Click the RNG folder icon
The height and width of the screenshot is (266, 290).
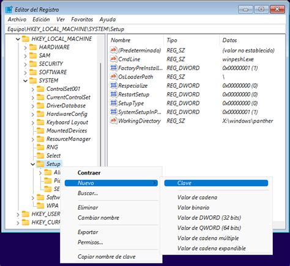pos(40,147)
